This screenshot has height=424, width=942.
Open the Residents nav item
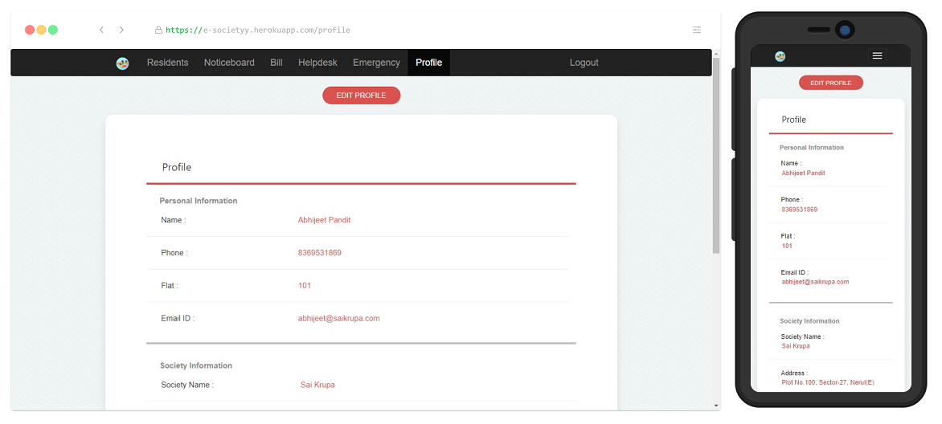(x=168, y=63)
